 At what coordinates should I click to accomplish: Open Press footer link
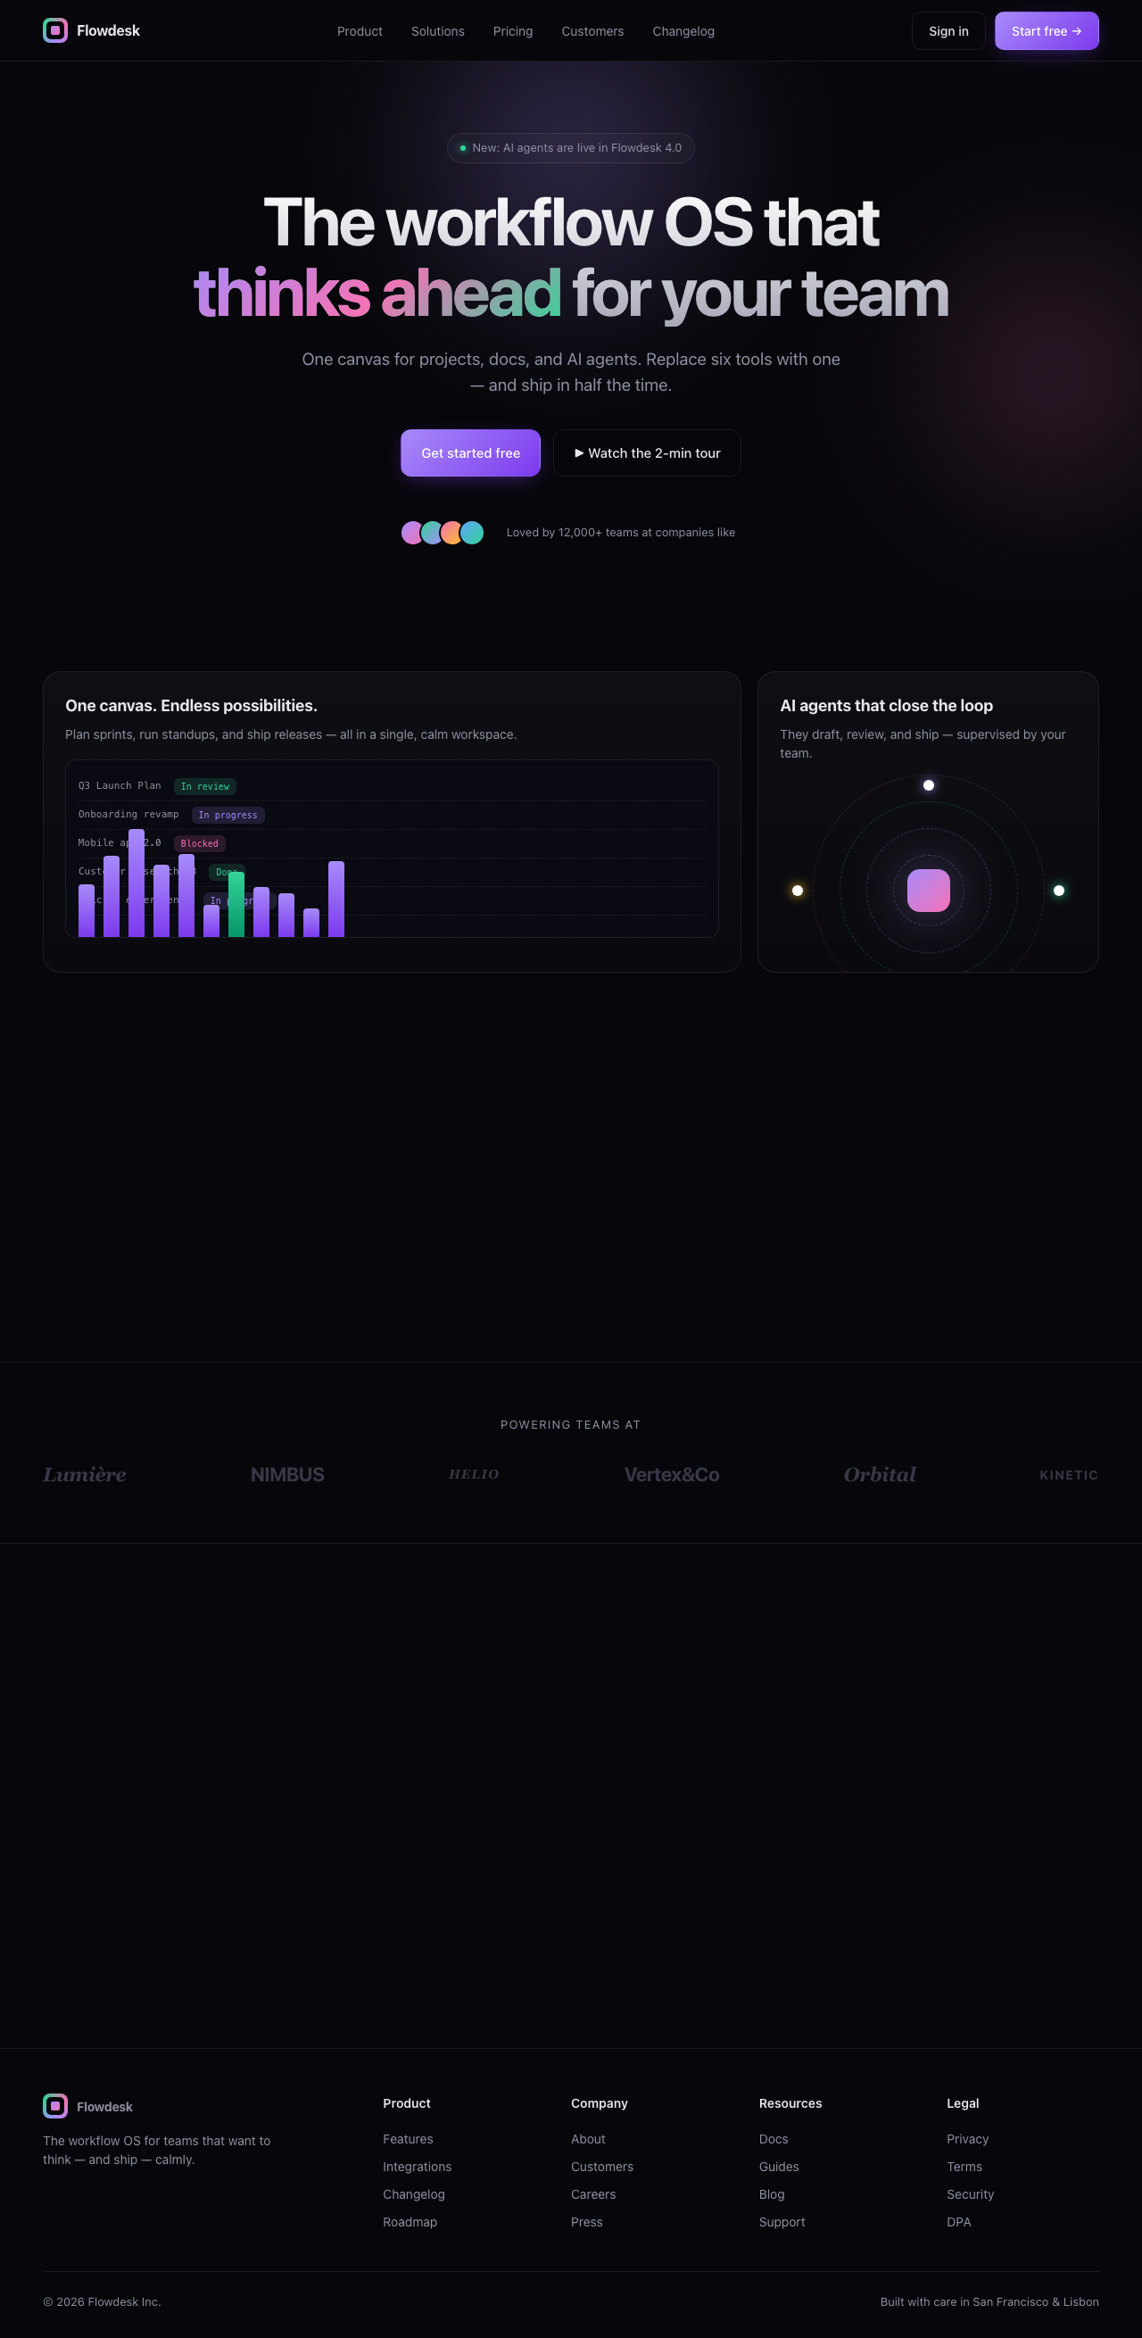click(587, 2223)
